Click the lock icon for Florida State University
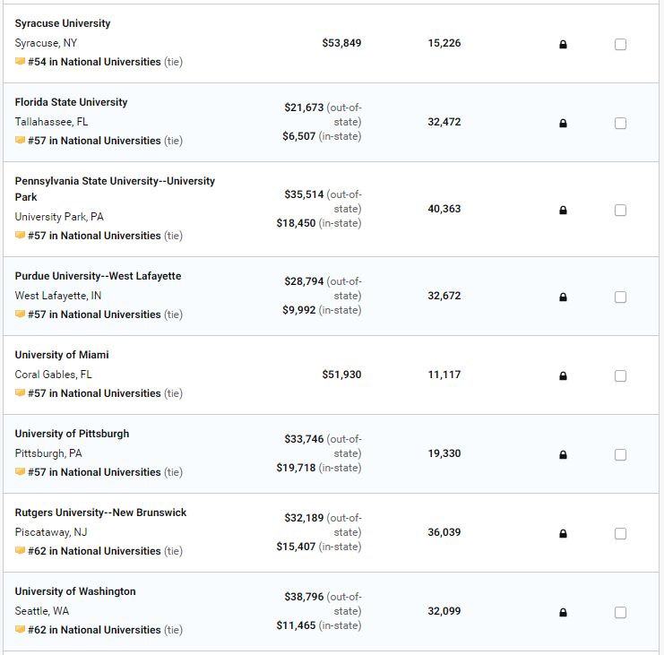 [x=563, y=124]
